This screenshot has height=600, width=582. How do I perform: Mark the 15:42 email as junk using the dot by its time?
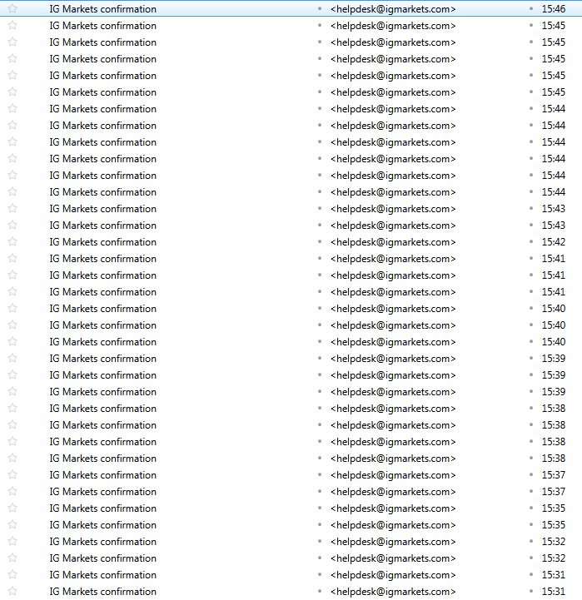(x=531, y=241)
